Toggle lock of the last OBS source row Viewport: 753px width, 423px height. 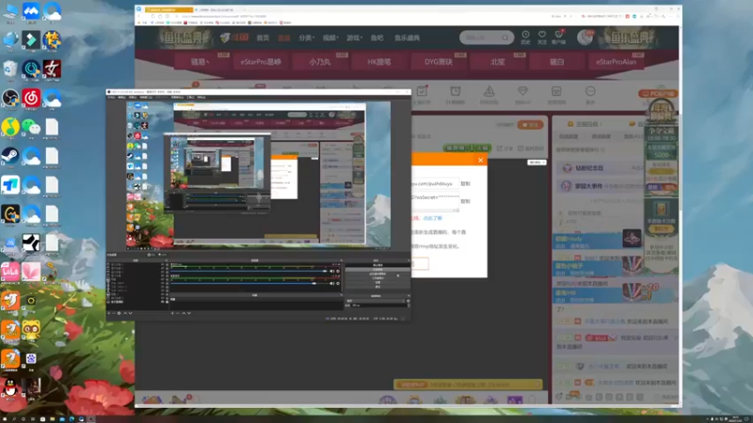(x=168, y=302)
